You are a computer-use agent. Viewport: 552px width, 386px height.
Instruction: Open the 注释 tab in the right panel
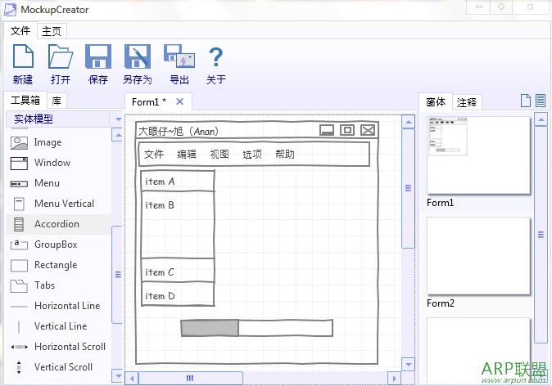pos(467,102)
